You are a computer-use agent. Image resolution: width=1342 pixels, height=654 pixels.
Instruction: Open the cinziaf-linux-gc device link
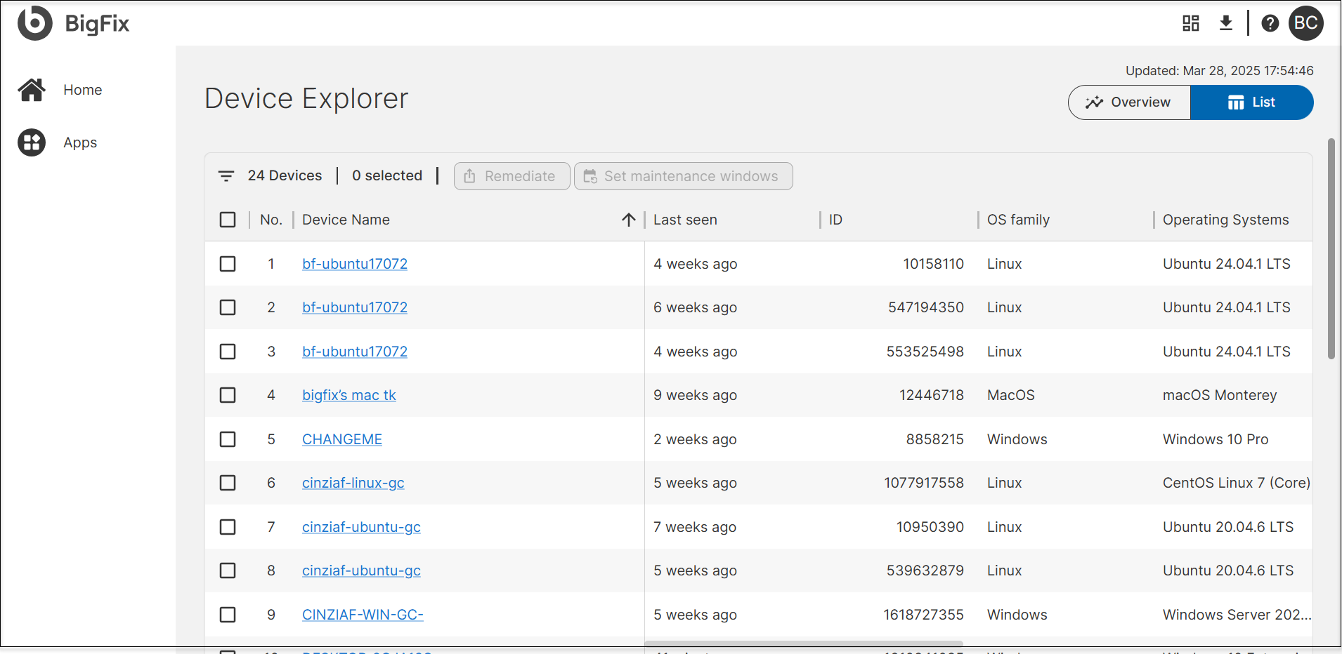click(353, 483)
